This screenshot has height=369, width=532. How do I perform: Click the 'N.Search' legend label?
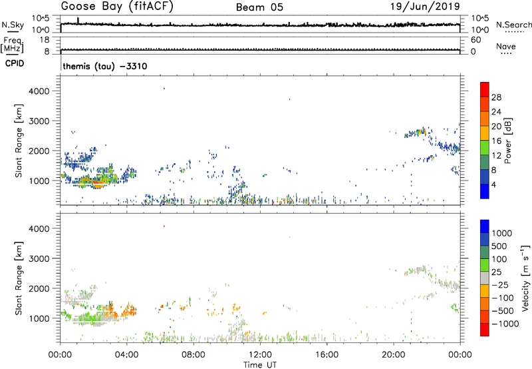514,25
